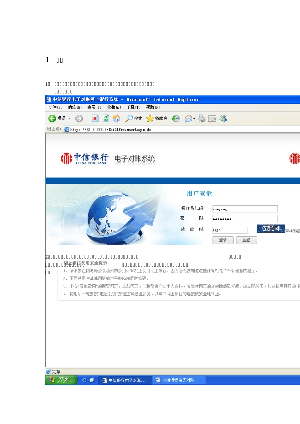The height and width of the screenshot is (424, 300).
Task: Open the Mail dropdown arrow
Action: coord(194,119)
